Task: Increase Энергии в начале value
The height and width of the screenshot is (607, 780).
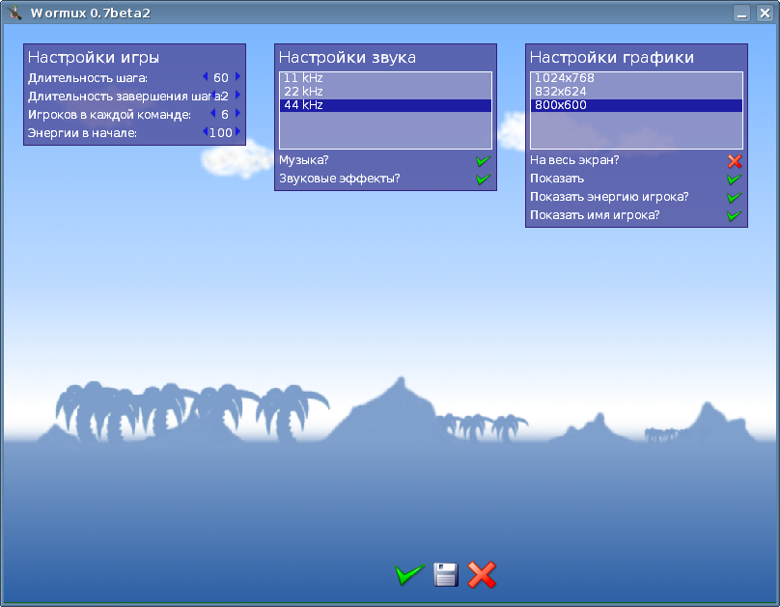Action: click(237, 132)
